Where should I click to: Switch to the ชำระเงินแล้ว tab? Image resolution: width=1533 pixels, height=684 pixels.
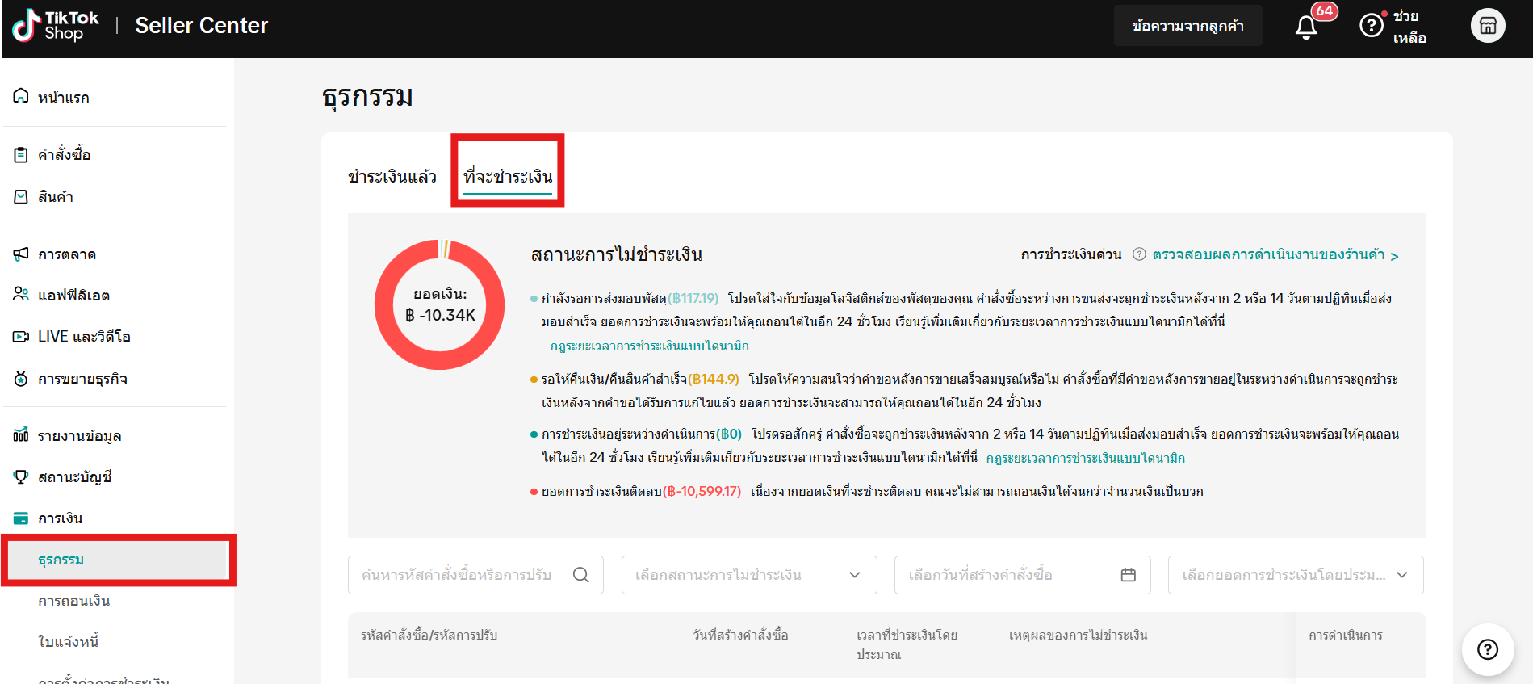click(x=392, y=176)
